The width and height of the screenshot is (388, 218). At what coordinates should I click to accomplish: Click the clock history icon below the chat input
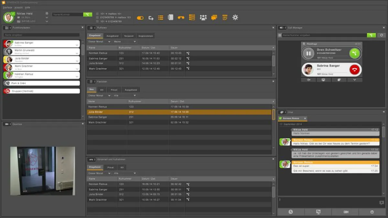pyautogui.click(x=290, y=212)
